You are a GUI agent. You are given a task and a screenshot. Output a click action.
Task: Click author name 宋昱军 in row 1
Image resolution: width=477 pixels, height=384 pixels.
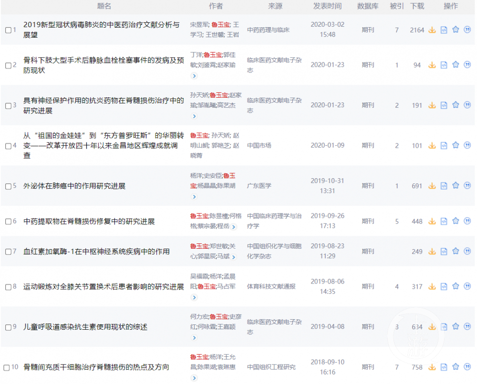[199, 24]
